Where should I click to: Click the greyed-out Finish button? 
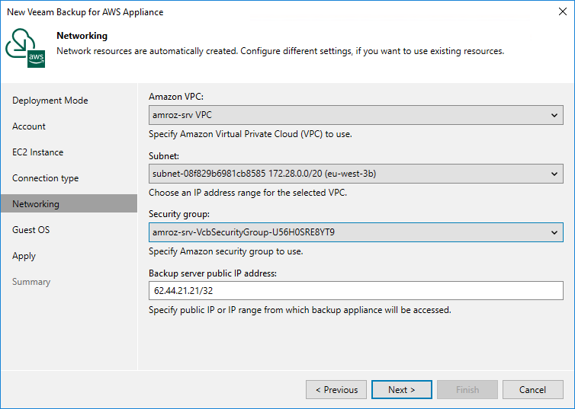467,390
